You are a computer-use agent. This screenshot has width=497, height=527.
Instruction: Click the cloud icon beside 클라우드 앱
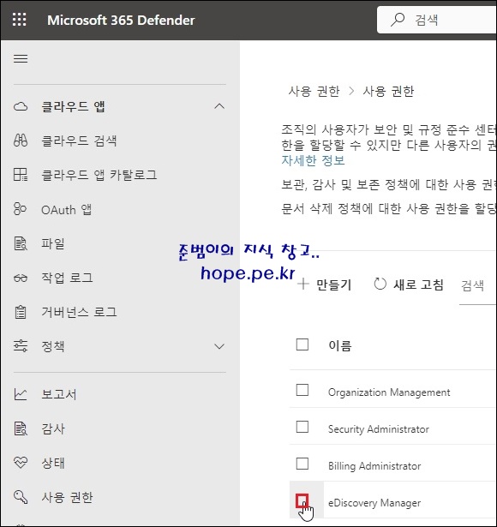point(21,107)
